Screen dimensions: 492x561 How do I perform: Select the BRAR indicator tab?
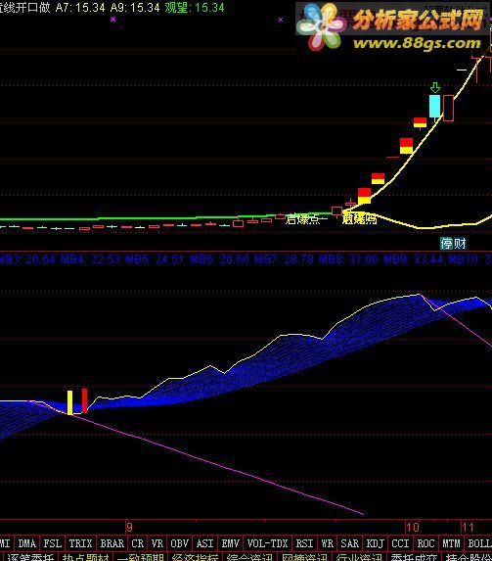pos(112,543)
